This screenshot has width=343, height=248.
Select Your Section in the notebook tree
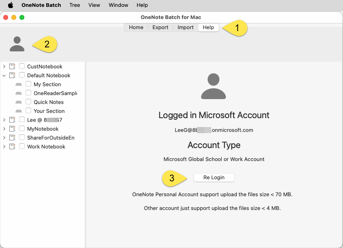(48, 110)
